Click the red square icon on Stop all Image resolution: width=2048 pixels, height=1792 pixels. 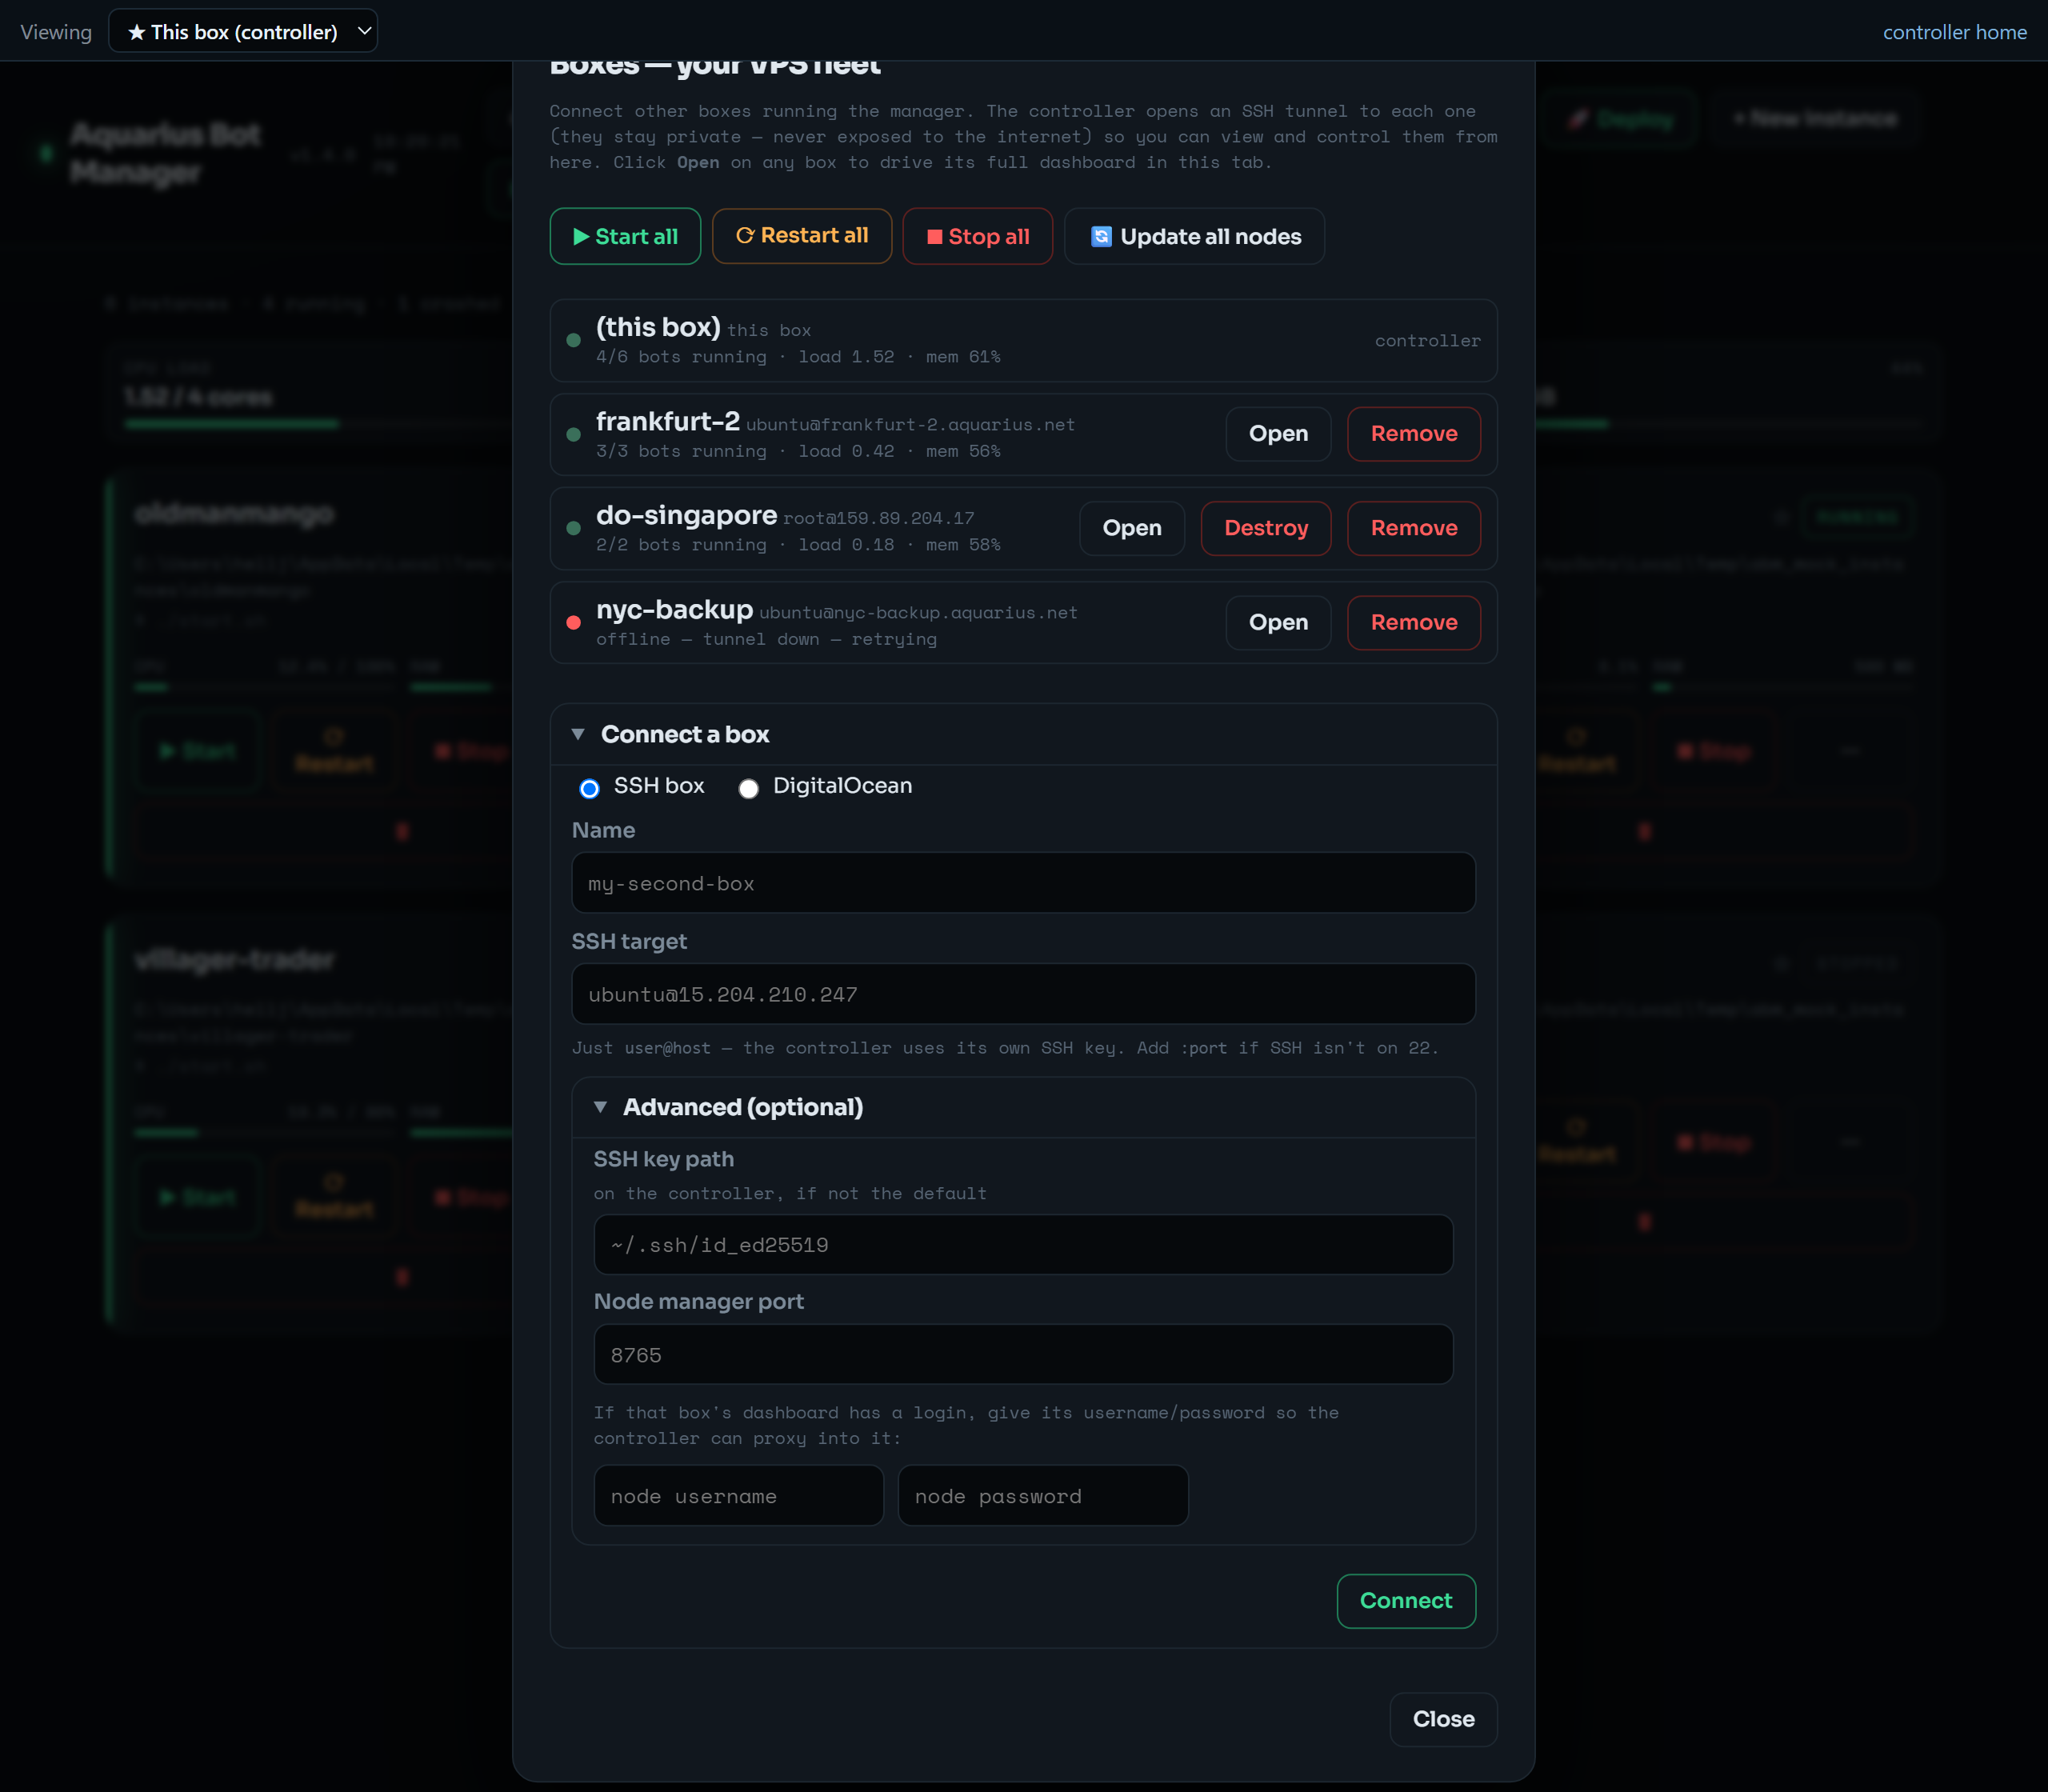click(935, 237)
